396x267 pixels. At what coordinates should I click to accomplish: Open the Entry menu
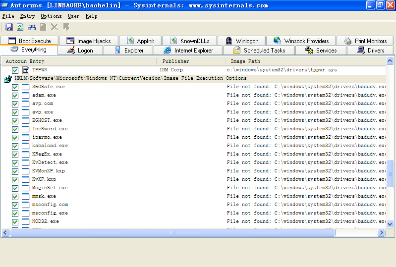28,16
